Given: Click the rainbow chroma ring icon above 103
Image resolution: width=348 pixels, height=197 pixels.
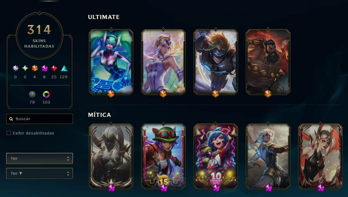Looking at the screenshot, I should [x=46, y=95].
